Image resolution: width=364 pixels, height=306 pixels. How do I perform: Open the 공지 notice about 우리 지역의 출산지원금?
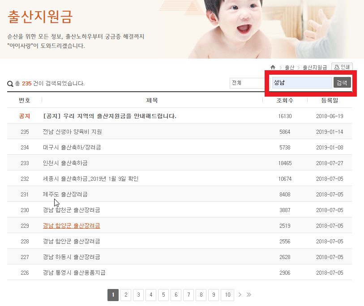[x=109, y=116]
